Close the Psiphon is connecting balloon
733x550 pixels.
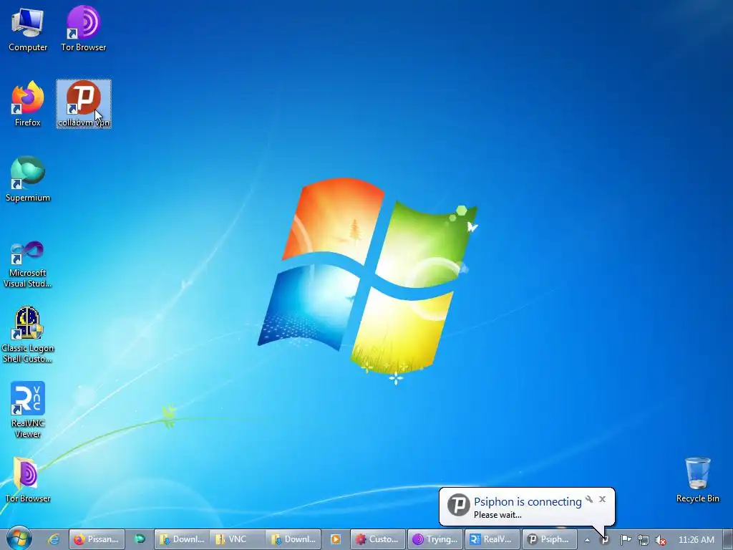(602, 499)
